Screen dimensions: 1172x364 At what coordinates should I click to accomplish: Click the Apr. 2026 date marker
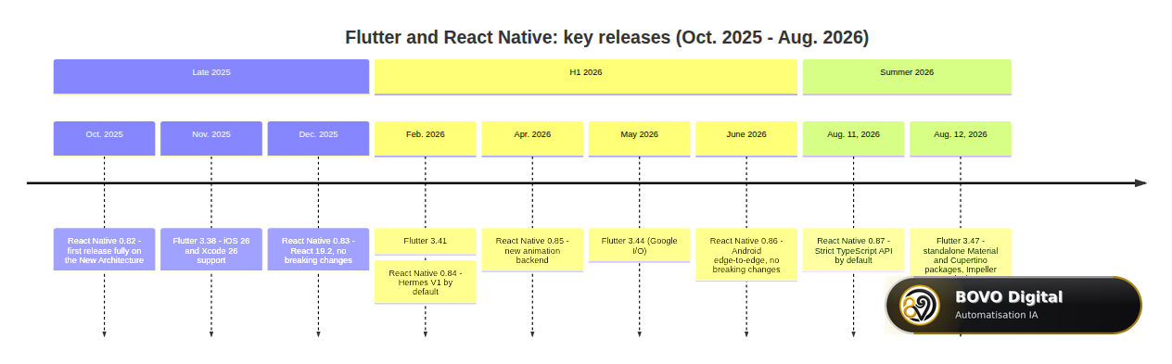coord(532,139)
